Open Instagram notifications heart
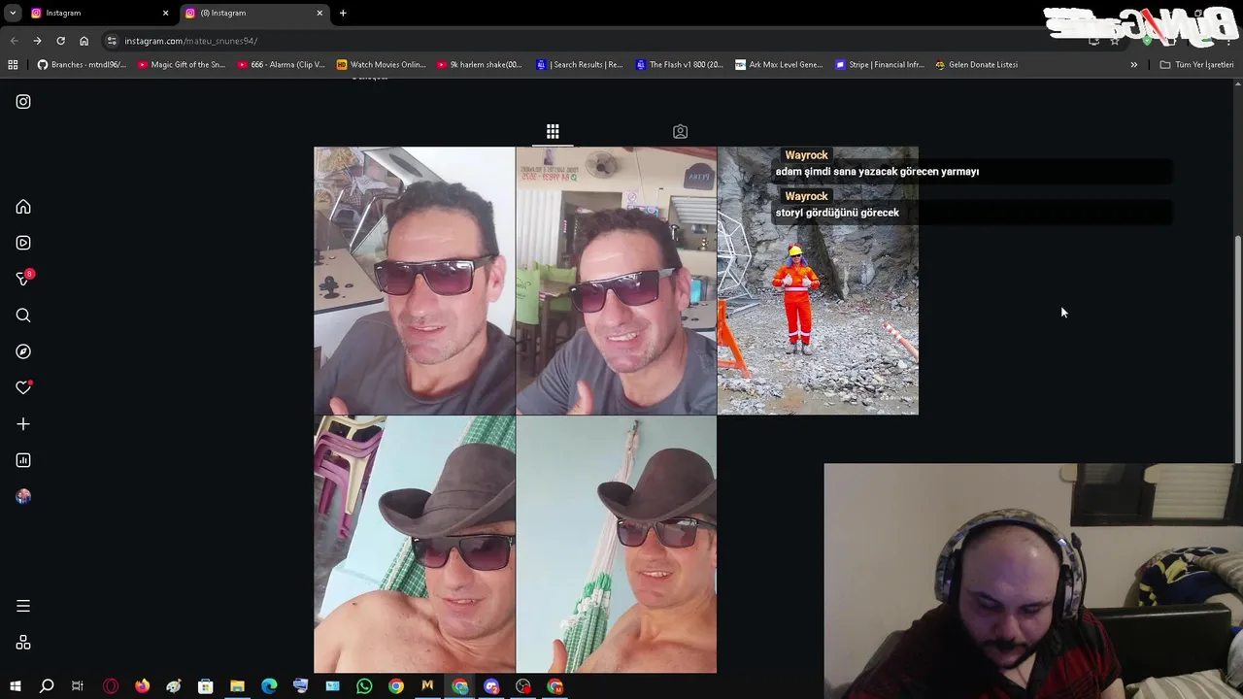This screenshot has height=699, width=1243. pos(23,387)
